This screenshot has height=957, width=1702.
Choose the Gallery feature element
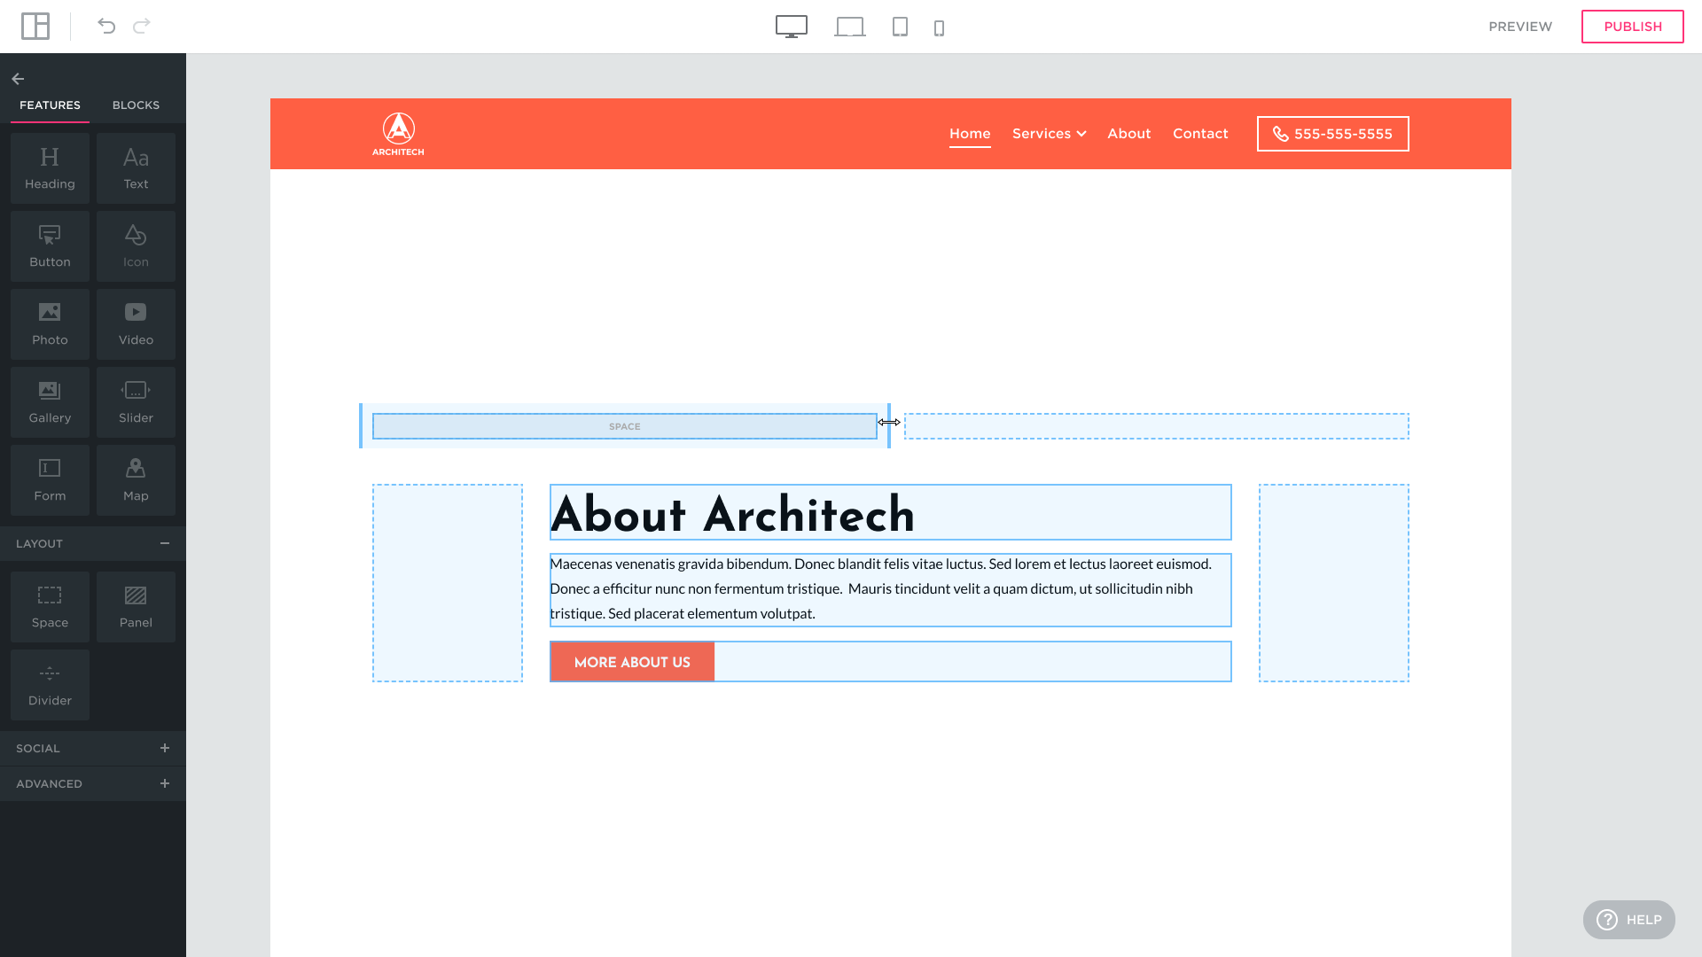pos(50,402)
